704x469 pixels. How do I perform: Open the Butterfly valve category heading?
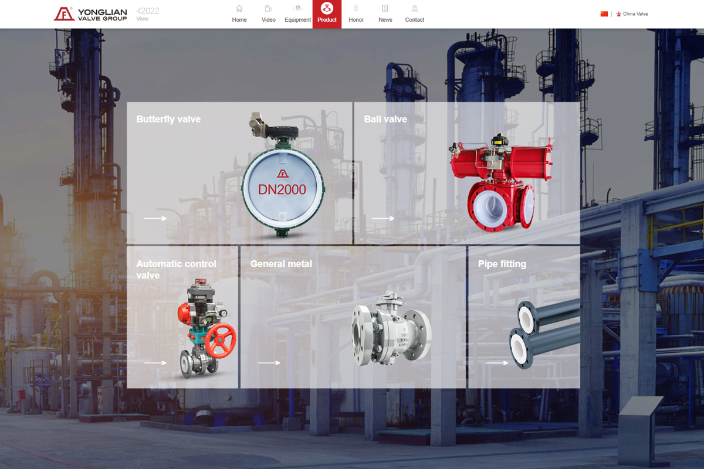(x=168, y=119)
